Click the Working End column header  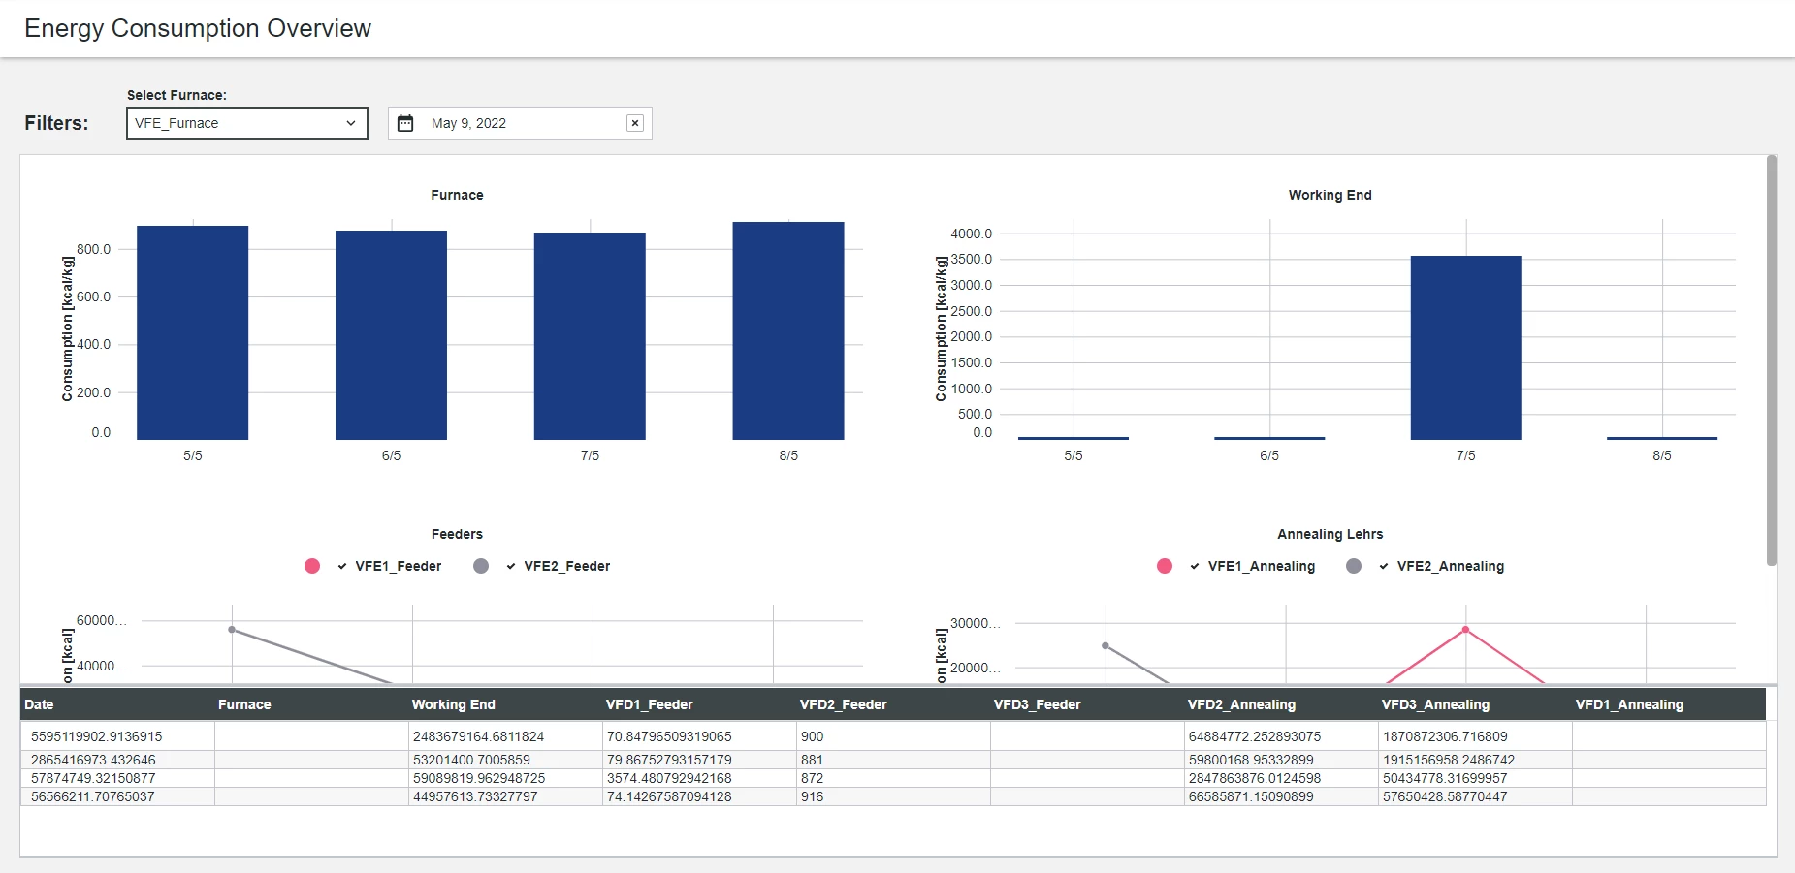[505, 704]
